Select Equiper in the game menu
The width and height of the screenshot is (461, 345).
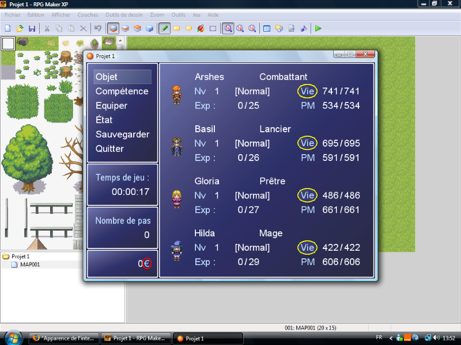[111, 106]
